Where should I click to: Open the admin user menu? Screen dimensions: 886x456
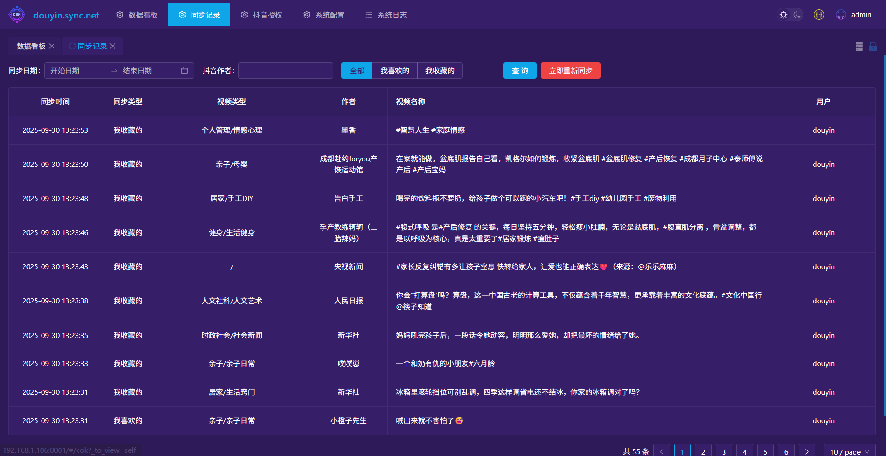861,15
